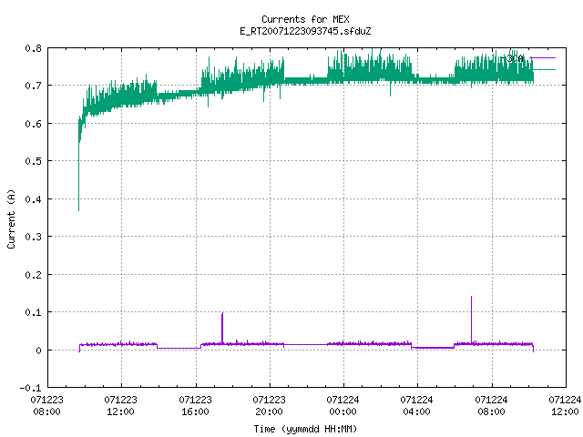Click the y-axis tick label '0.4'
The width and height of the screenshot is (583, 437).
(33, 199)
